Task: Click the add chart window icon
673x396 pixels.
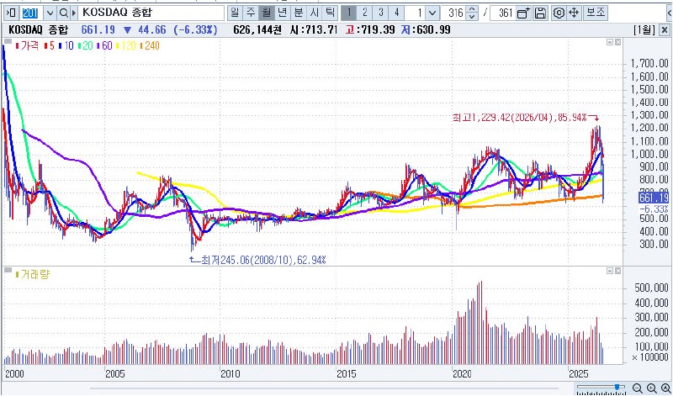Action: tap(523, 13)
